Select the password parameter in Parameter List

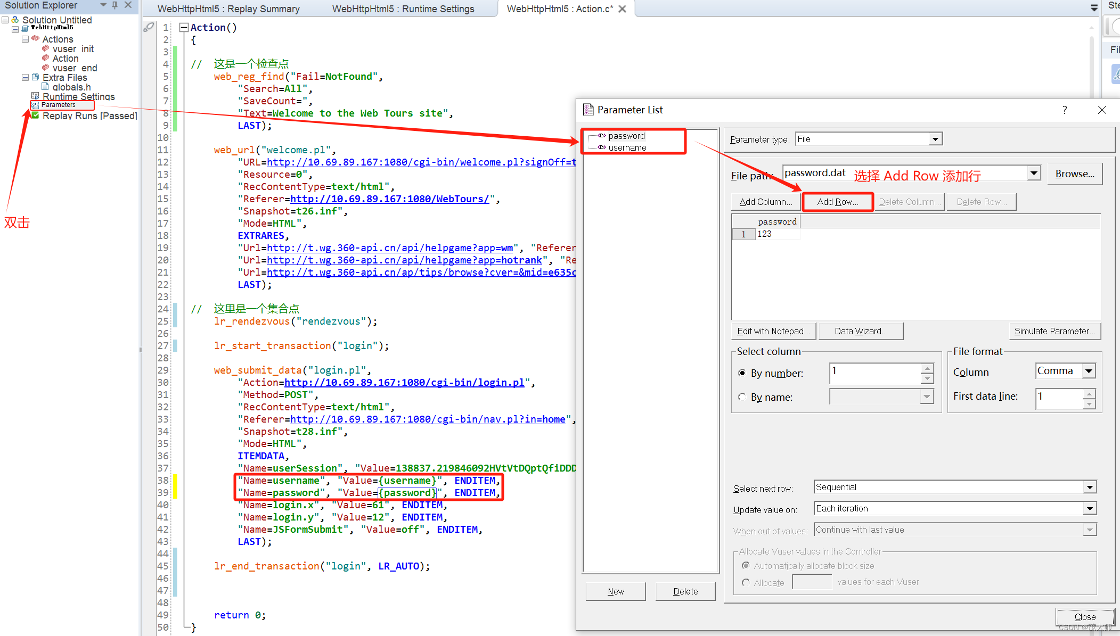626,136
